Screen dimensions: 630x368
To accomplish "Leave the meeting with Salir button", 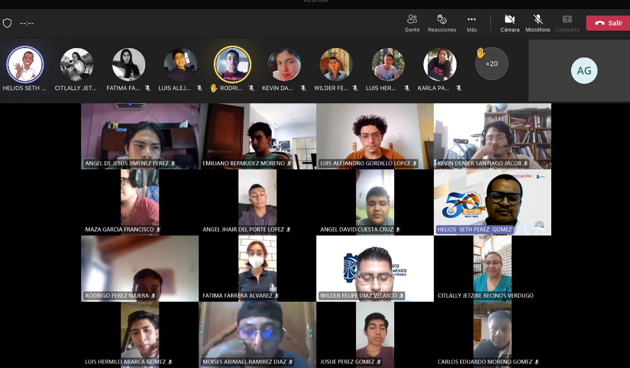I will [608, 23].
